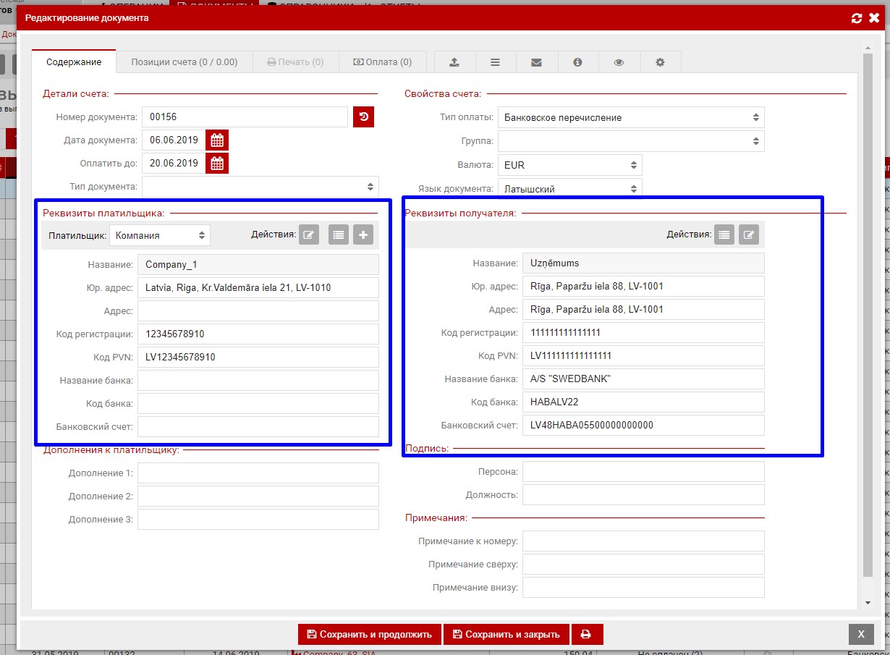
Task: Open the envelope mail icon tab
Action: (536, 62)
